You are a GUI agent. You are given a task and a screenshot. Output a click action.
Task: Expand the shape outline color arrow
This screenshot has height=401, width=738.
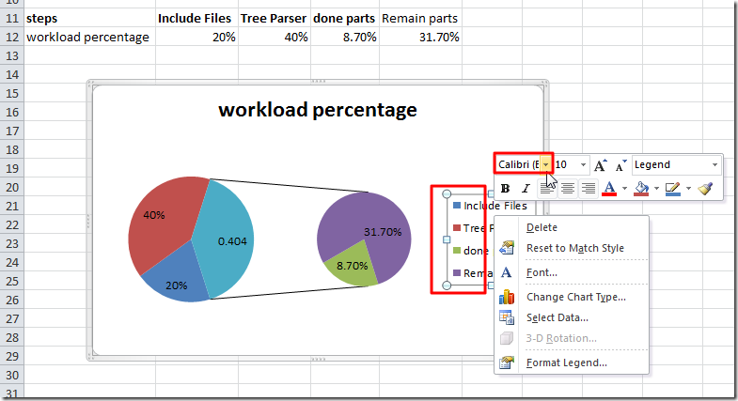[x=688, y=189]
